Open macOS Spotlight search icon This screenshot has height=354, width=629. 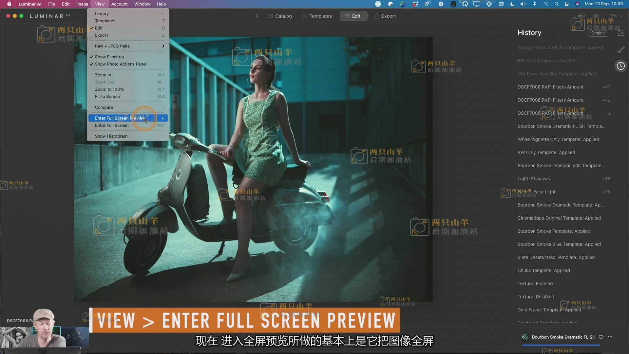(556, 4)
